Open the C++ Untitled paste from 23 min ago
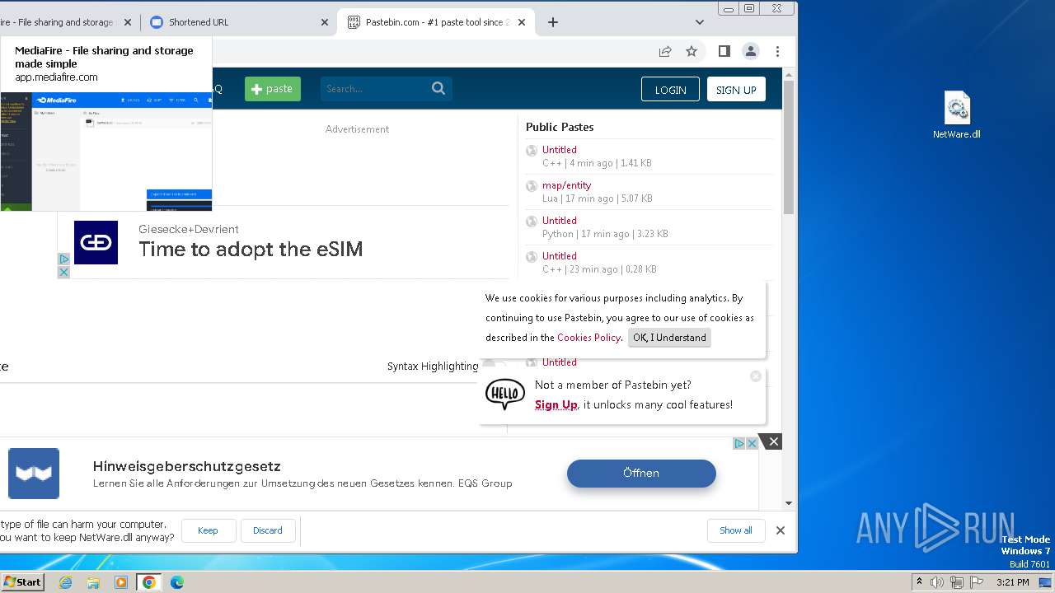 click(x=559, y=256)
